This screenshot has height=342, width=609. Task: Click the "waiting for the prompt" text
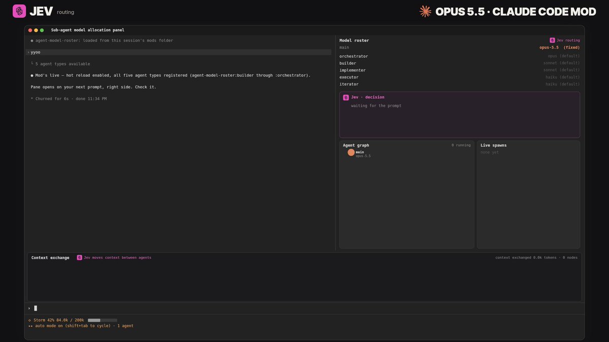376,106
